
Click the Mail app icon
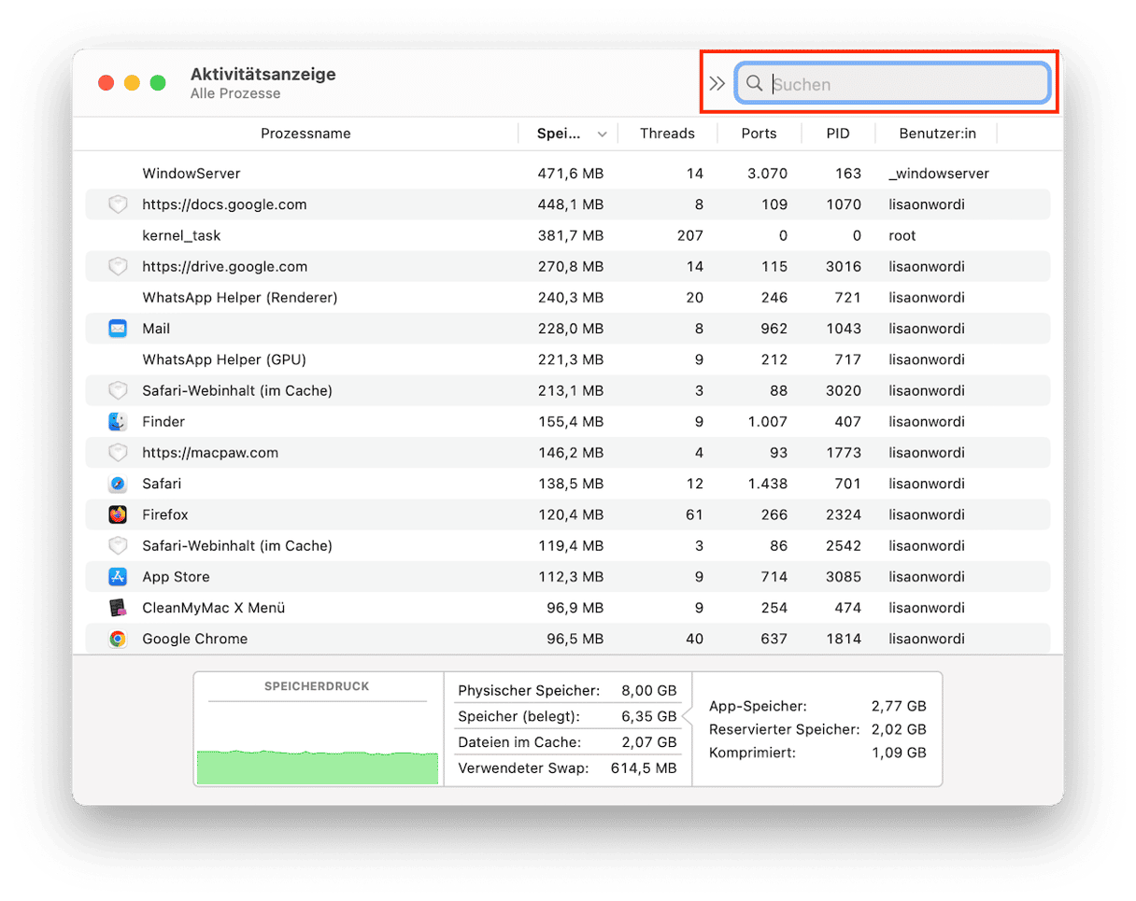(118, 329)
